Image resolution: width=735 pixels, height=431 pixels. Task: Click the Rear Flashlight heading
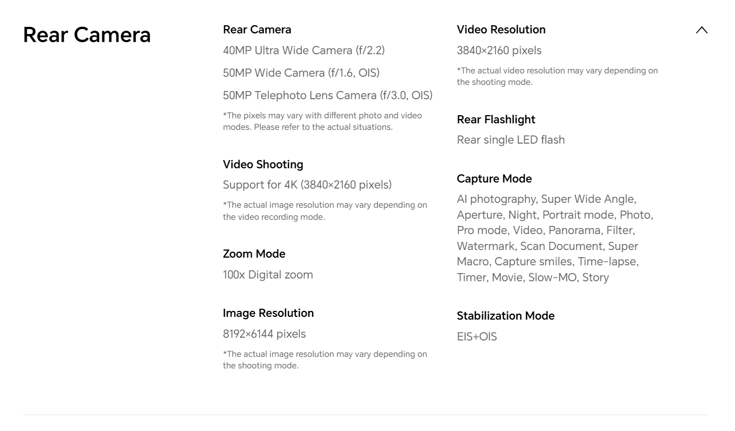pos(496,120)
